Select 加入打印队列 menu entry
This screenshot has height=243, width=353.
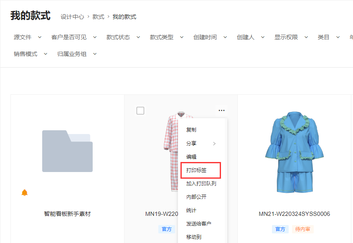pyautogui.click(x=201, y=184)
